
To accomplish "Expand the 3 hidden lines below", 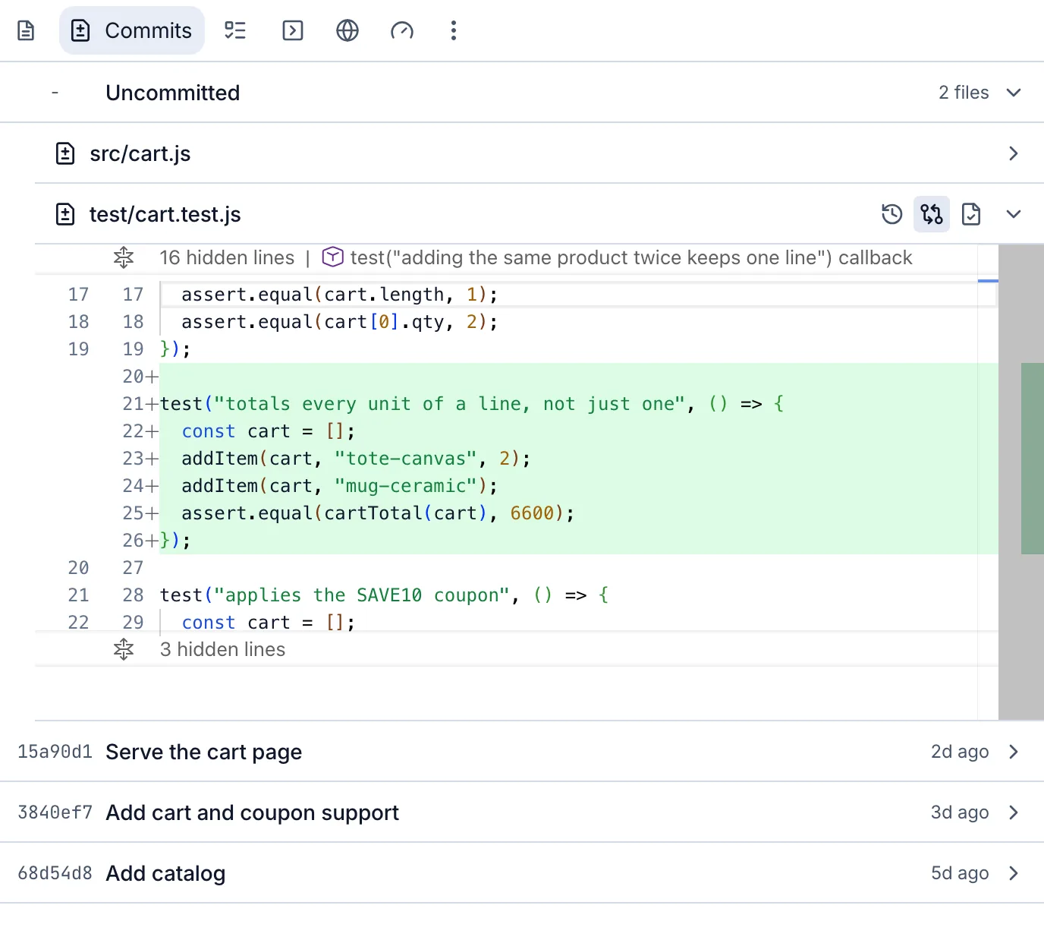I will coord(124,649).
